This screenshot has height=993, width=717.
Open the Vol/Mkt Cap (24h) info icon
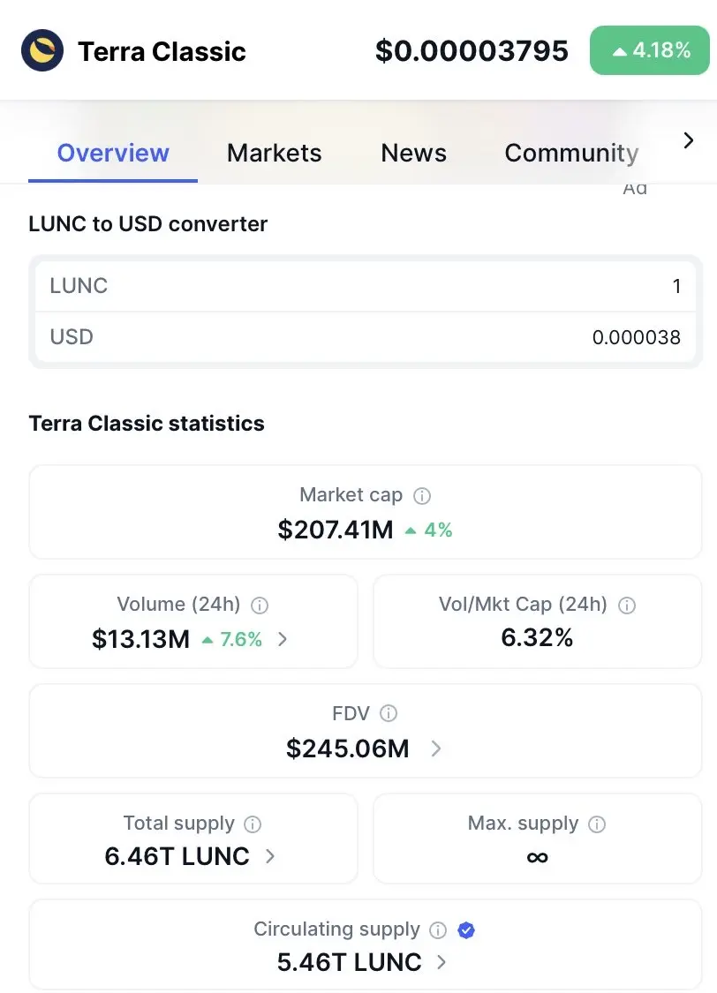pyautogui.click(x=627, y=606)
